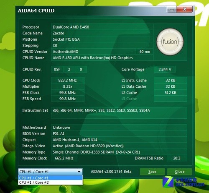The width and height of the screenshot is (209, 193).
Task: Click the BIOS Version value P01-A1
Action: (119, 133)
